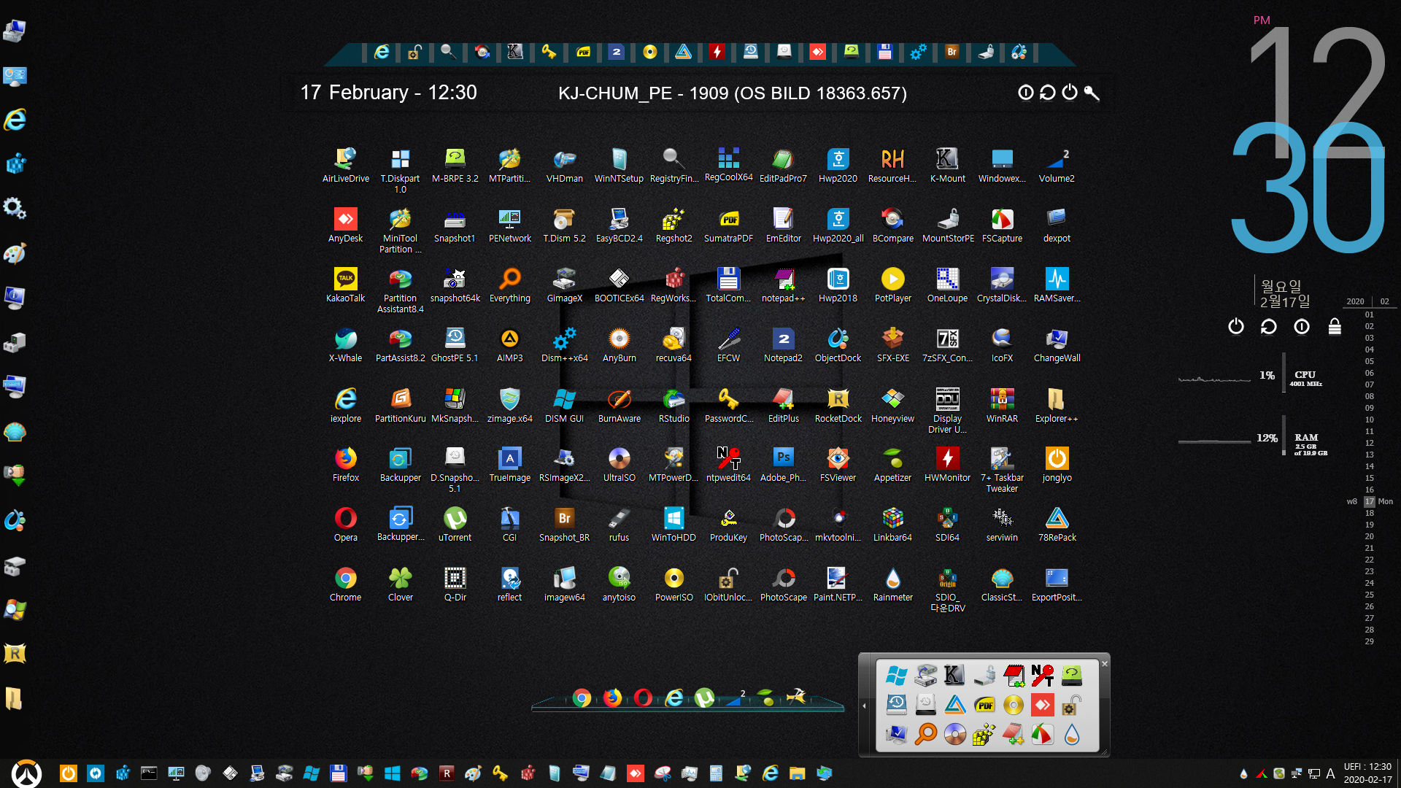Image resolution: width=1401 pixels, height=788 pixels.
Task: Click the magnifier icon in top launcher bar
Action: (448, 52)
